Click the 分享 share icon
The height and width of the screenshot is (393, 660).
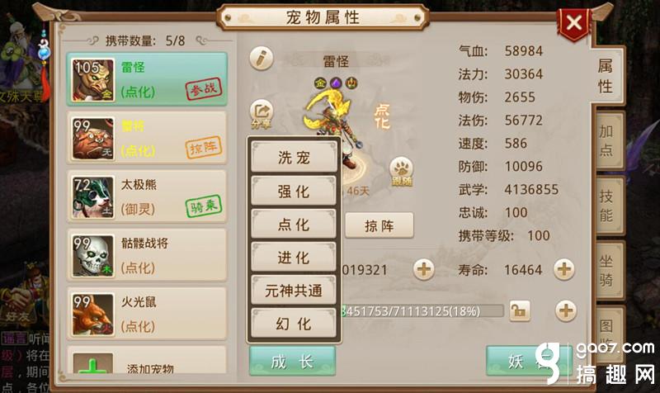[x=262, y=114]
